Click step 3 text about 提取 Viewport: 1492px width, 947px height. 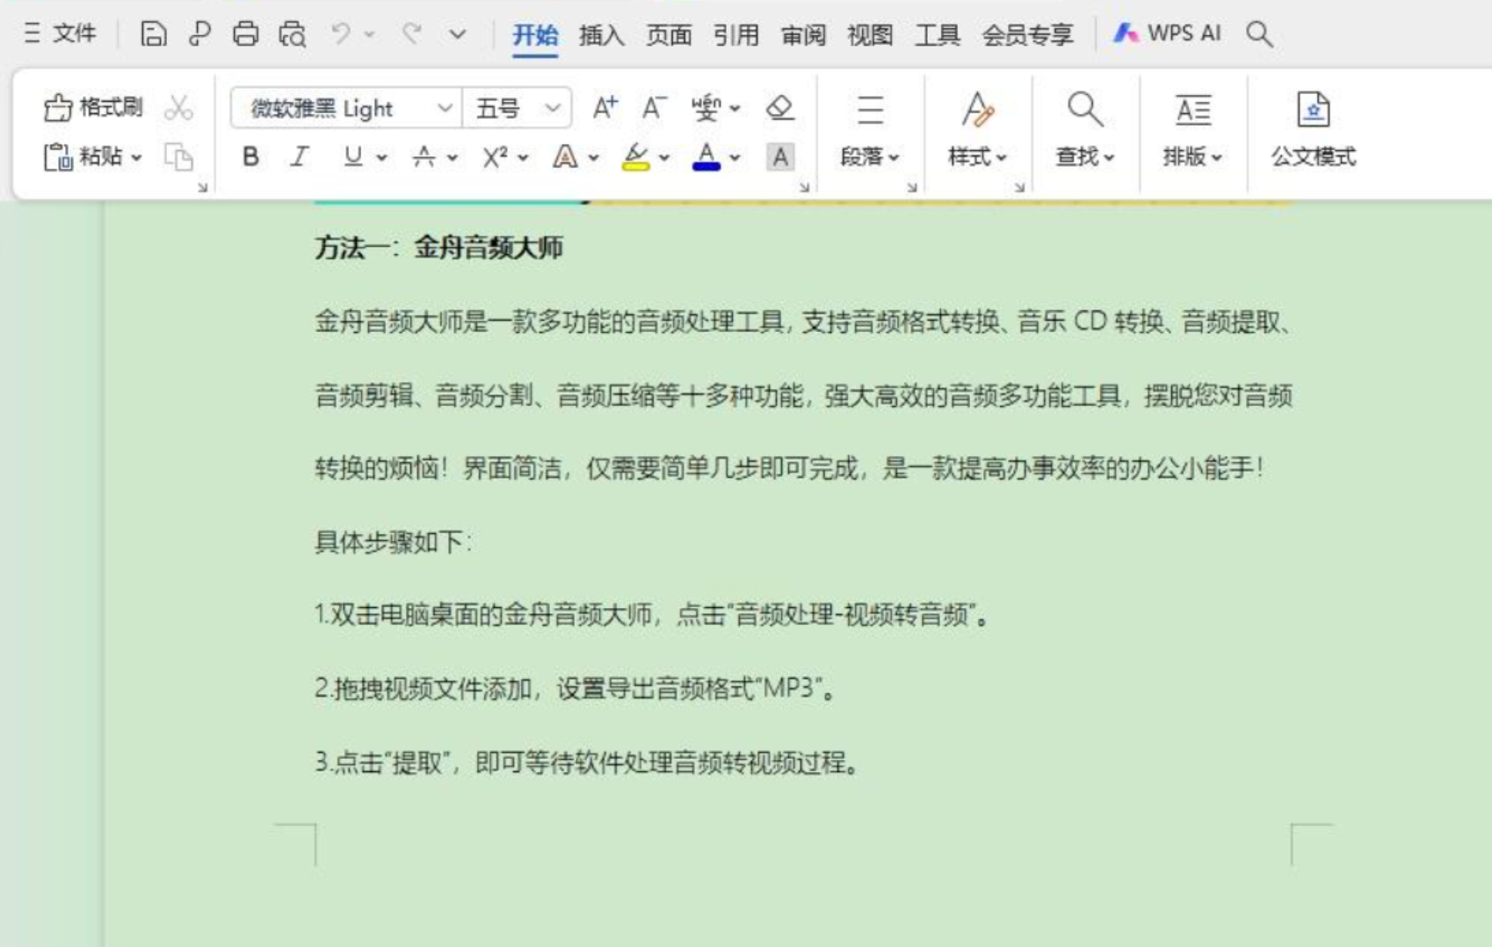tap(587, 763)
